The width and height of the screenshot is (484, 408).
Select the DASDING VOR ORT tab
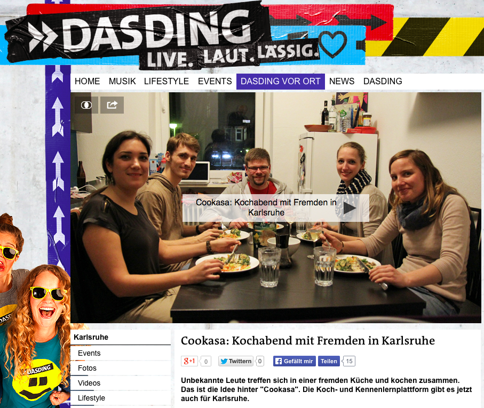tap(281, 82)
